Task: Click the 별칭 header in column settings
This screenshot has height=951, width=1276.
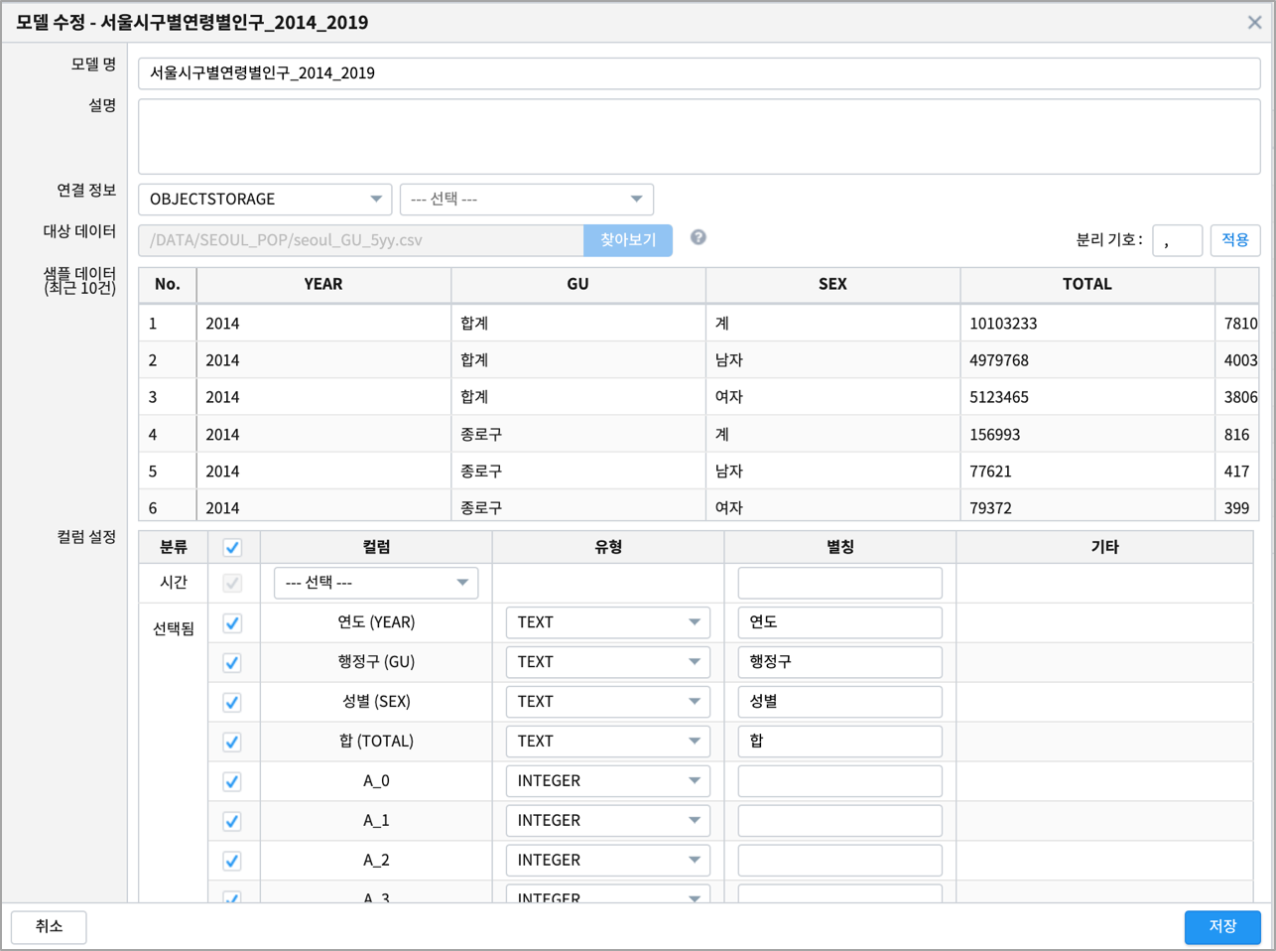Action: click(x=840, y=547)
